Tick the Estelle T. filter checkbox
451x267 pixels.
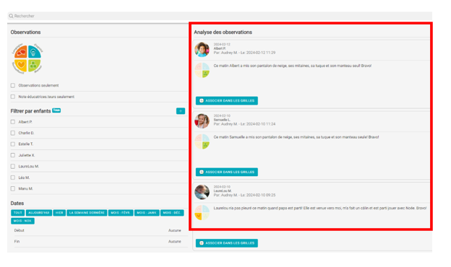(13, 144)
